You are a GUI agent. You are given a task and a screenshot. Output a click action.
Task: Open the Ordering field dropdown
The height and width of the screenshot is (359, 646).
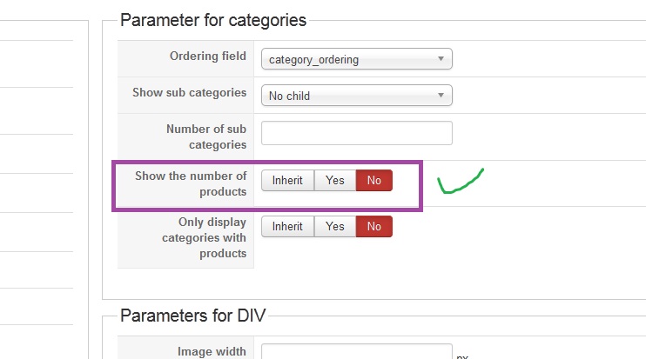click(x=356, y=60)
